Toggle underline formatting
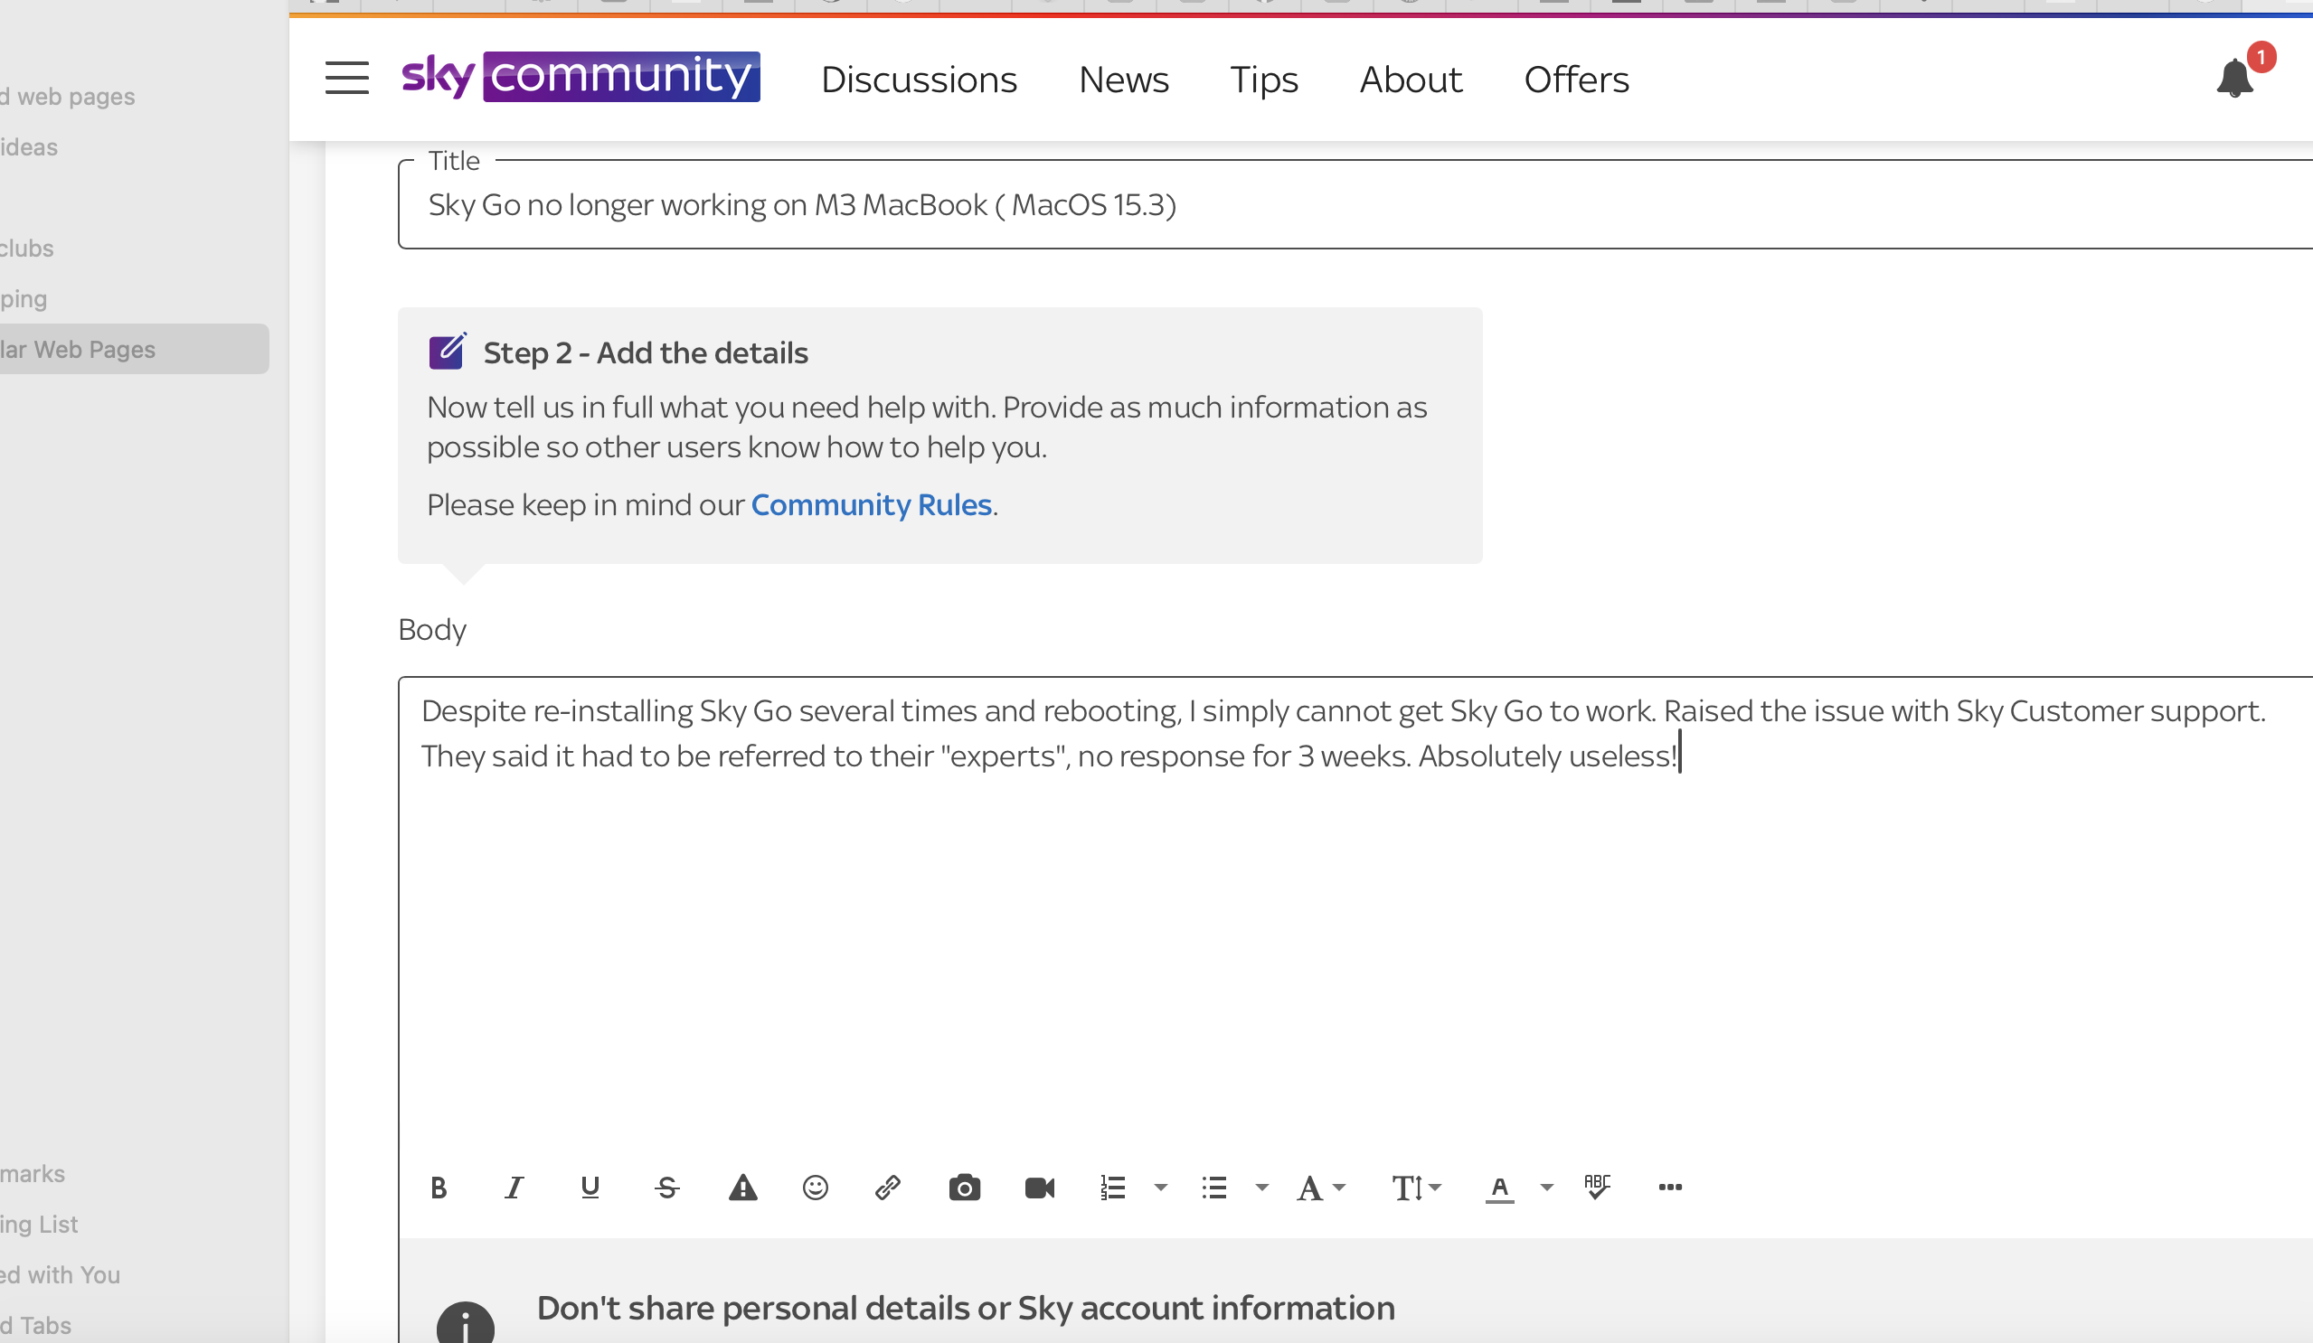Image resolution: width=2313 pixels, height=1343 pixels. (590, 1188)
